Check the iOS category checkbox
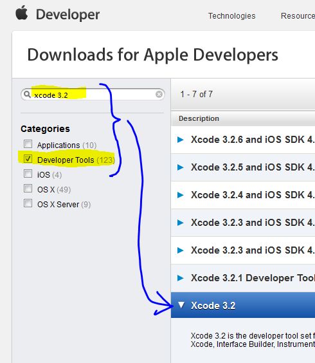Screen dimensions: 315x363 click(x=28, y=173)
